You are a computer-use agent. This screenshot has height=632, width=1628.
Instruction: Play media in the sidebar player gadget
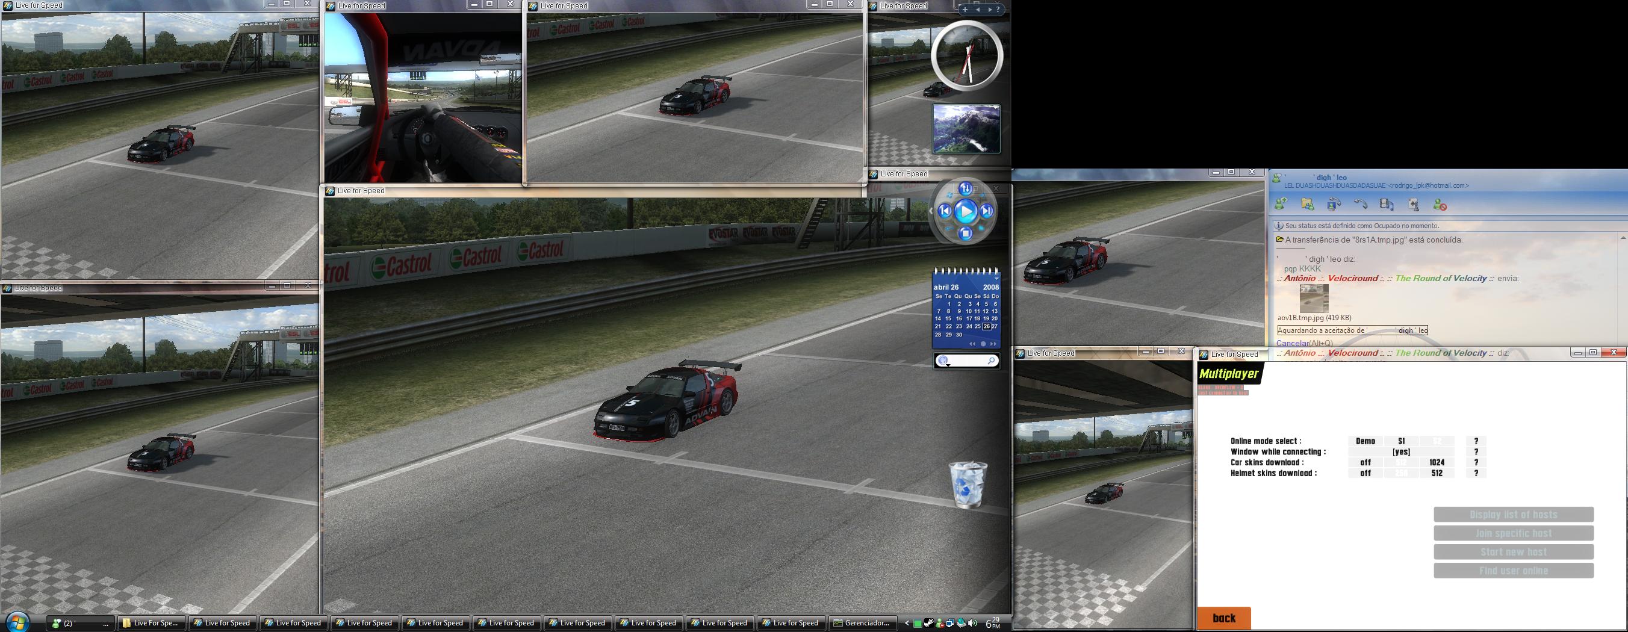[x=965, y=211]
